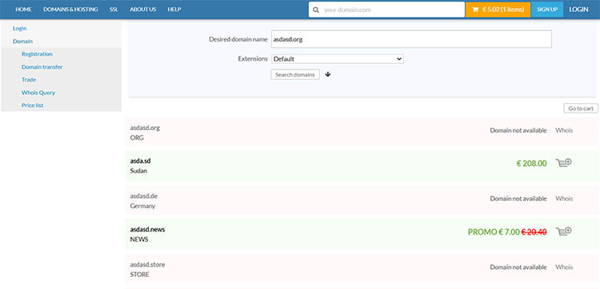Click the Sudan label under asda.sd
This screenshot has height=289, width=600.
(x=138, y=171)
